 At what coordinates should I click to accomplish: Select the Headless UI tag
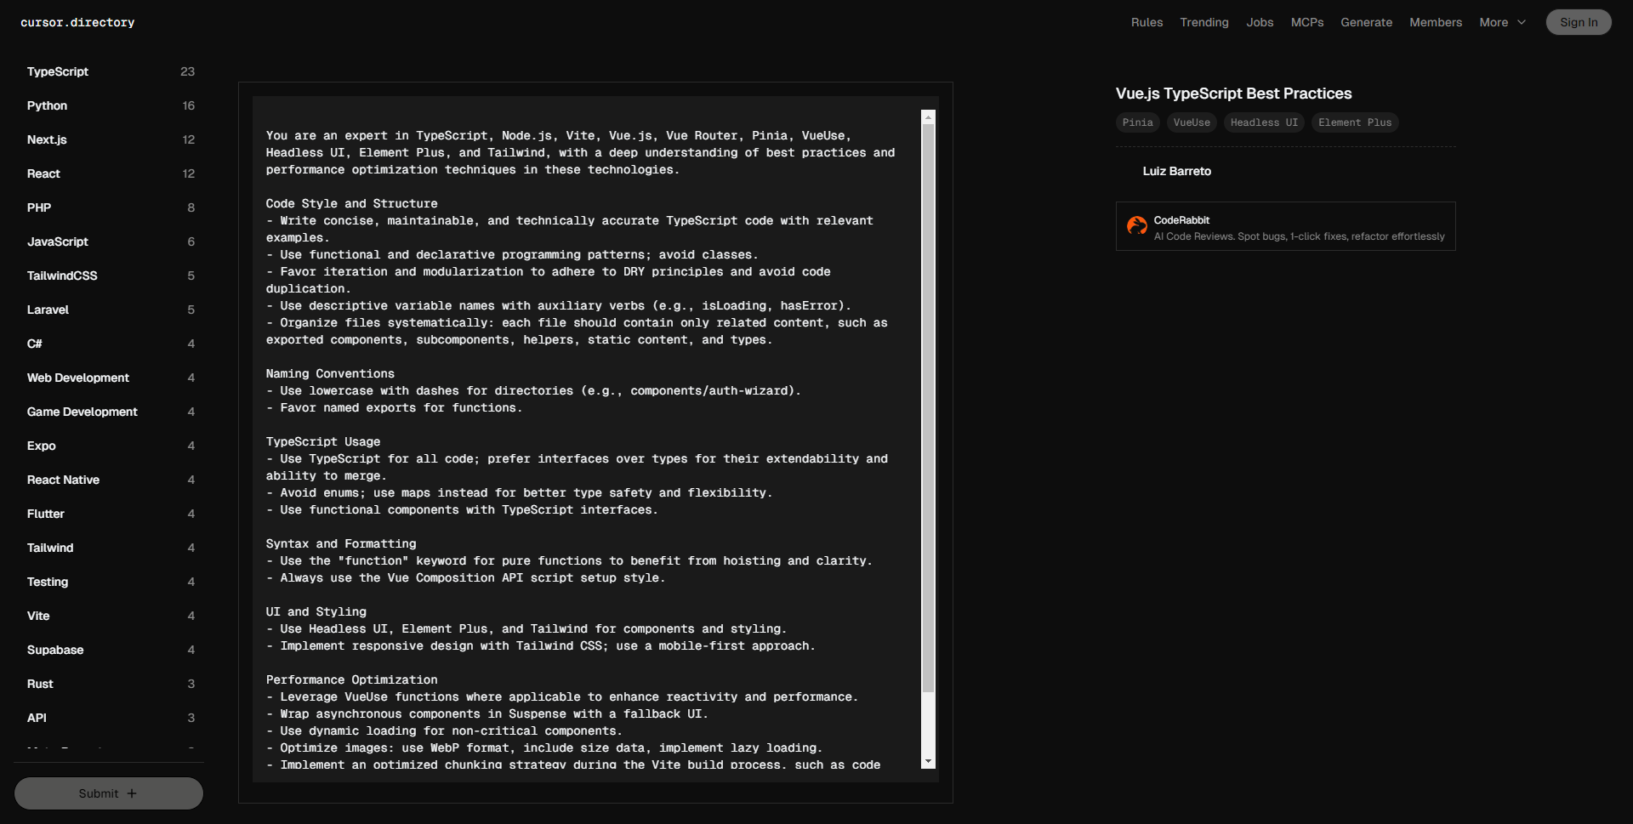[x=1264, y=122]
